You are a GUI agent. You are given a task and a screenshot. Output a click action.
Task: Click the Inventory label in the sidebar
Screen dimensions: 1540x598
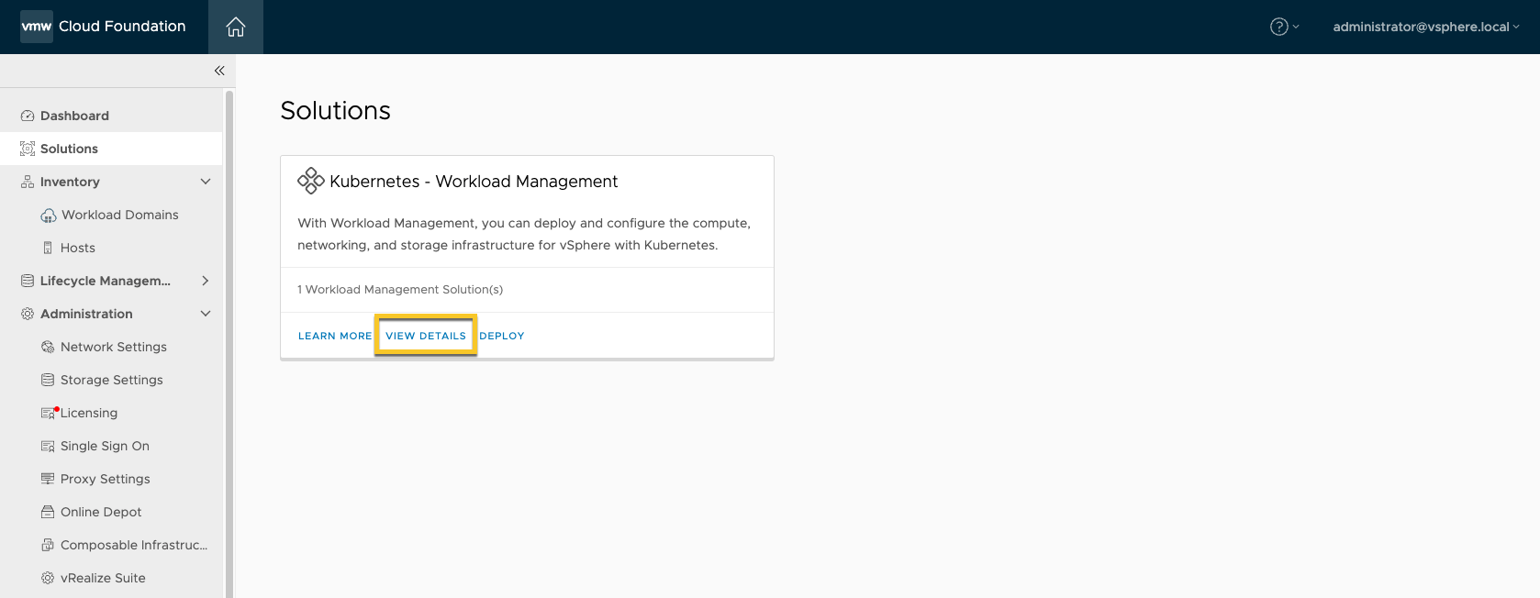tap(70, 182)
